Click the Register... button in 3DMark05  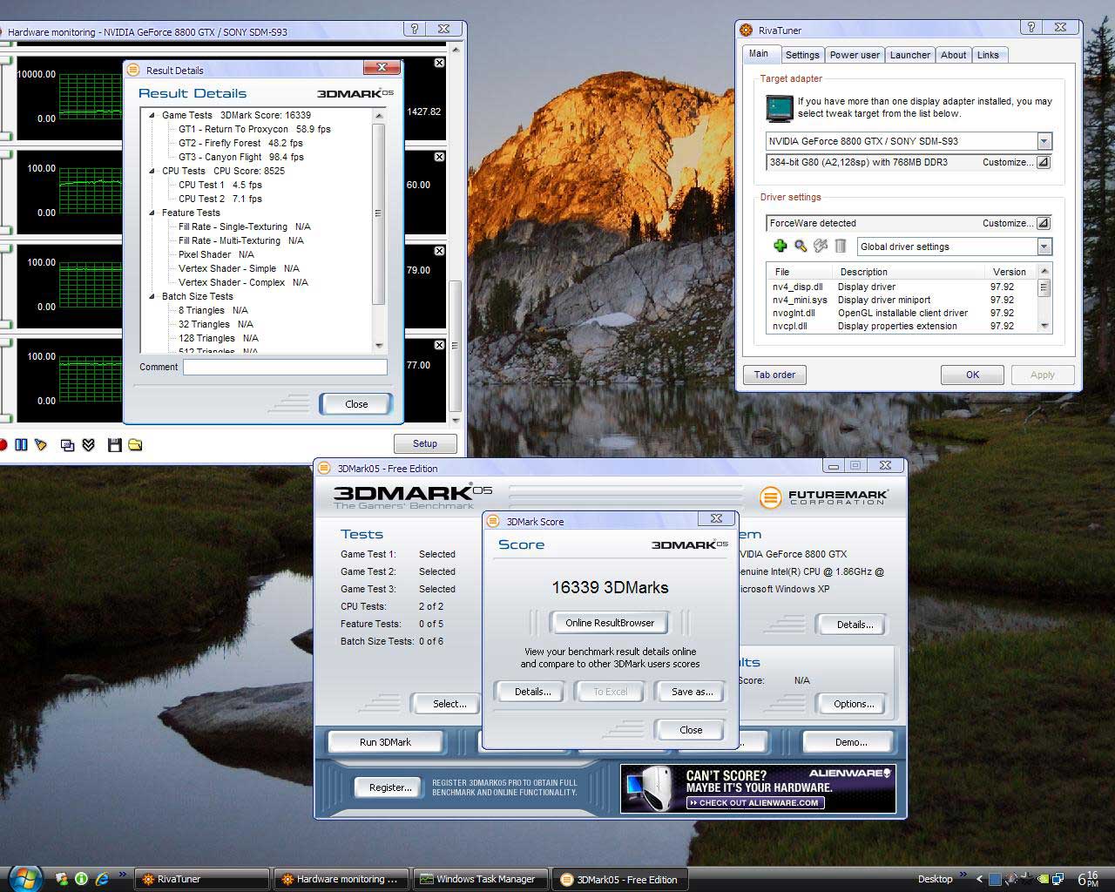[389, 787]
